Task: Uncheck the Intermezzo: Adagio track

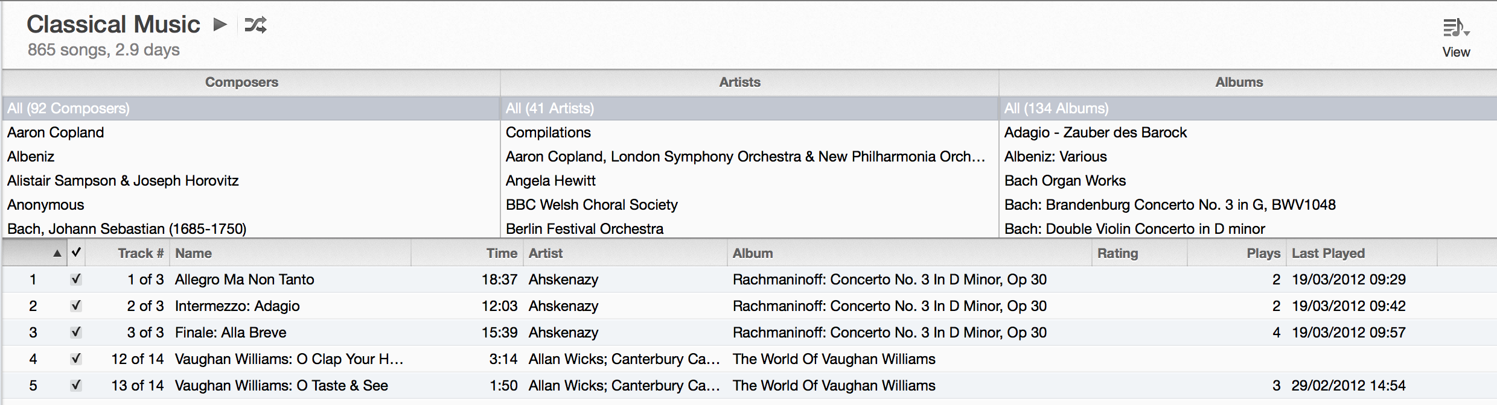Action: tap(76, 306)
